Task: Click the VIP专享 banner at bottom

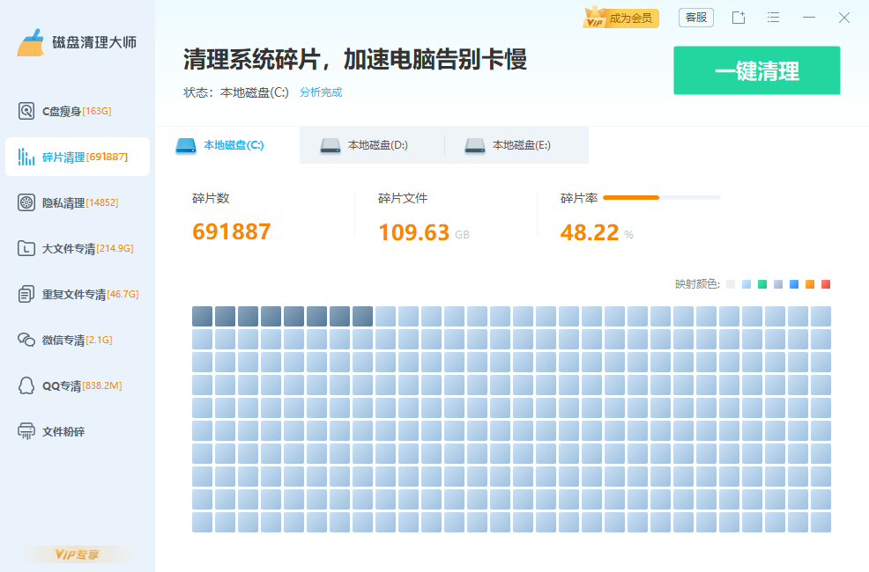Action: (77, 554)
